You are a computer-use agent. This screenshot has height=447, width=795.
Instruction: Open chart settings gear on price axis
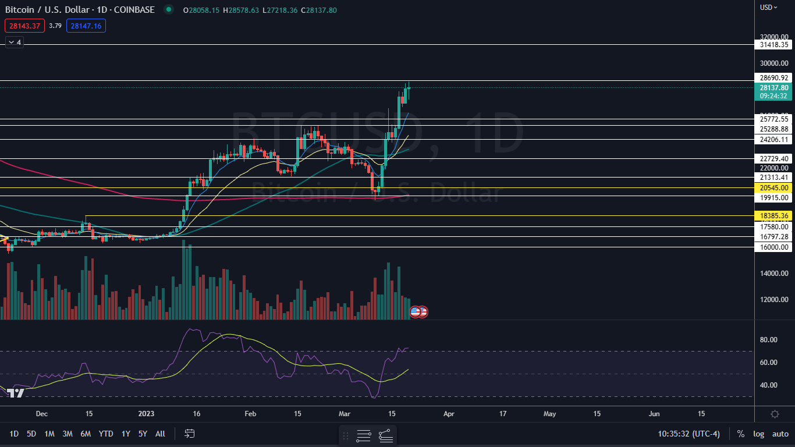tap(775, 414)
